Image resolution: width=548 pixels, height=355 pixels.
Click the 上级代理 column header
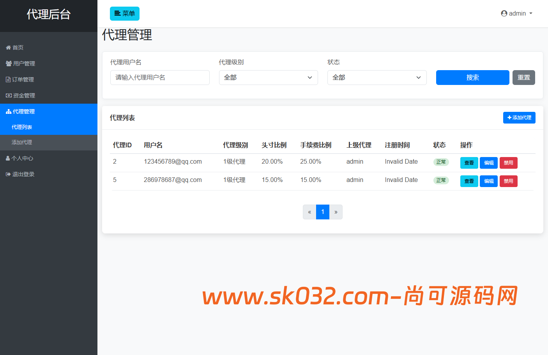(x=359, y=145)
